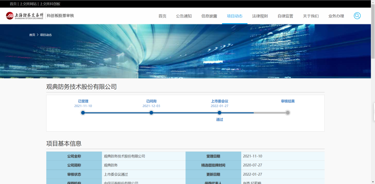Click the 项目基本信息 section heading
This screenshot has height=184, width=375.
click(64, 144)
